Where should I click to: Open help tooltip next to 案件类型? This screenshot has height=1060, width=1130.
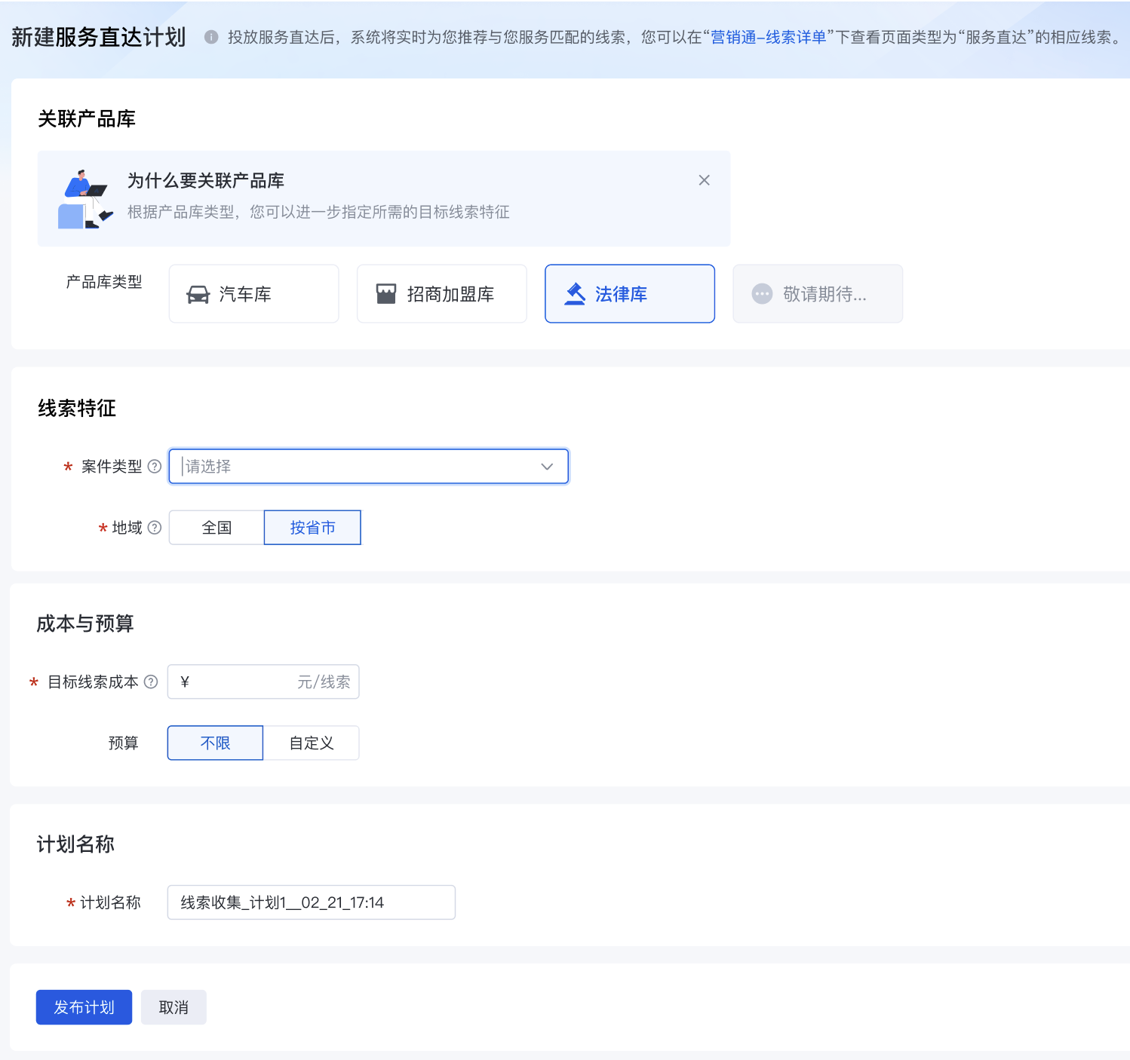pos(155,467)
